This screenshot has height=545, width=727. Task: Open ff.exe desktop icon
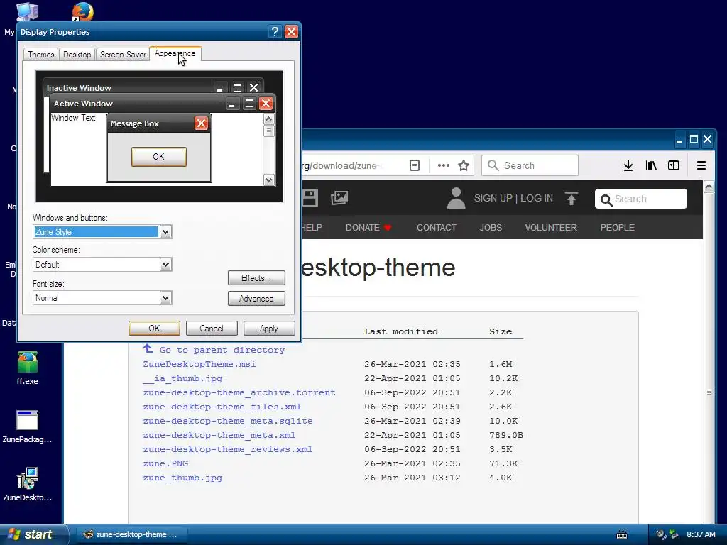(28, 368)
